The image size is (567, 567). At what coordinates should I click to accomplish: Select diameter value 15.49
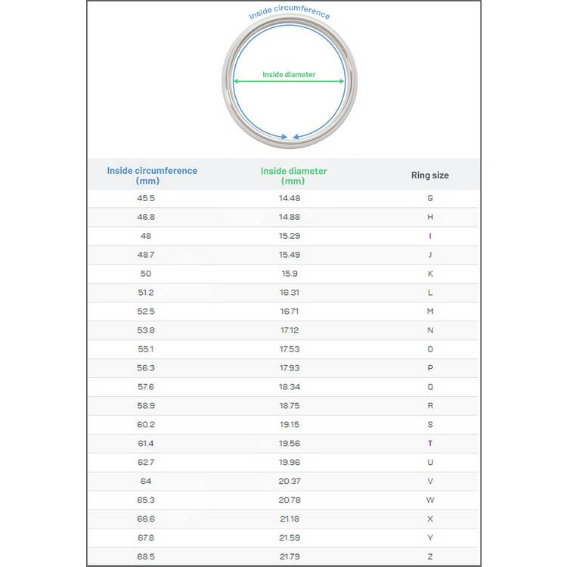[290, 255]
